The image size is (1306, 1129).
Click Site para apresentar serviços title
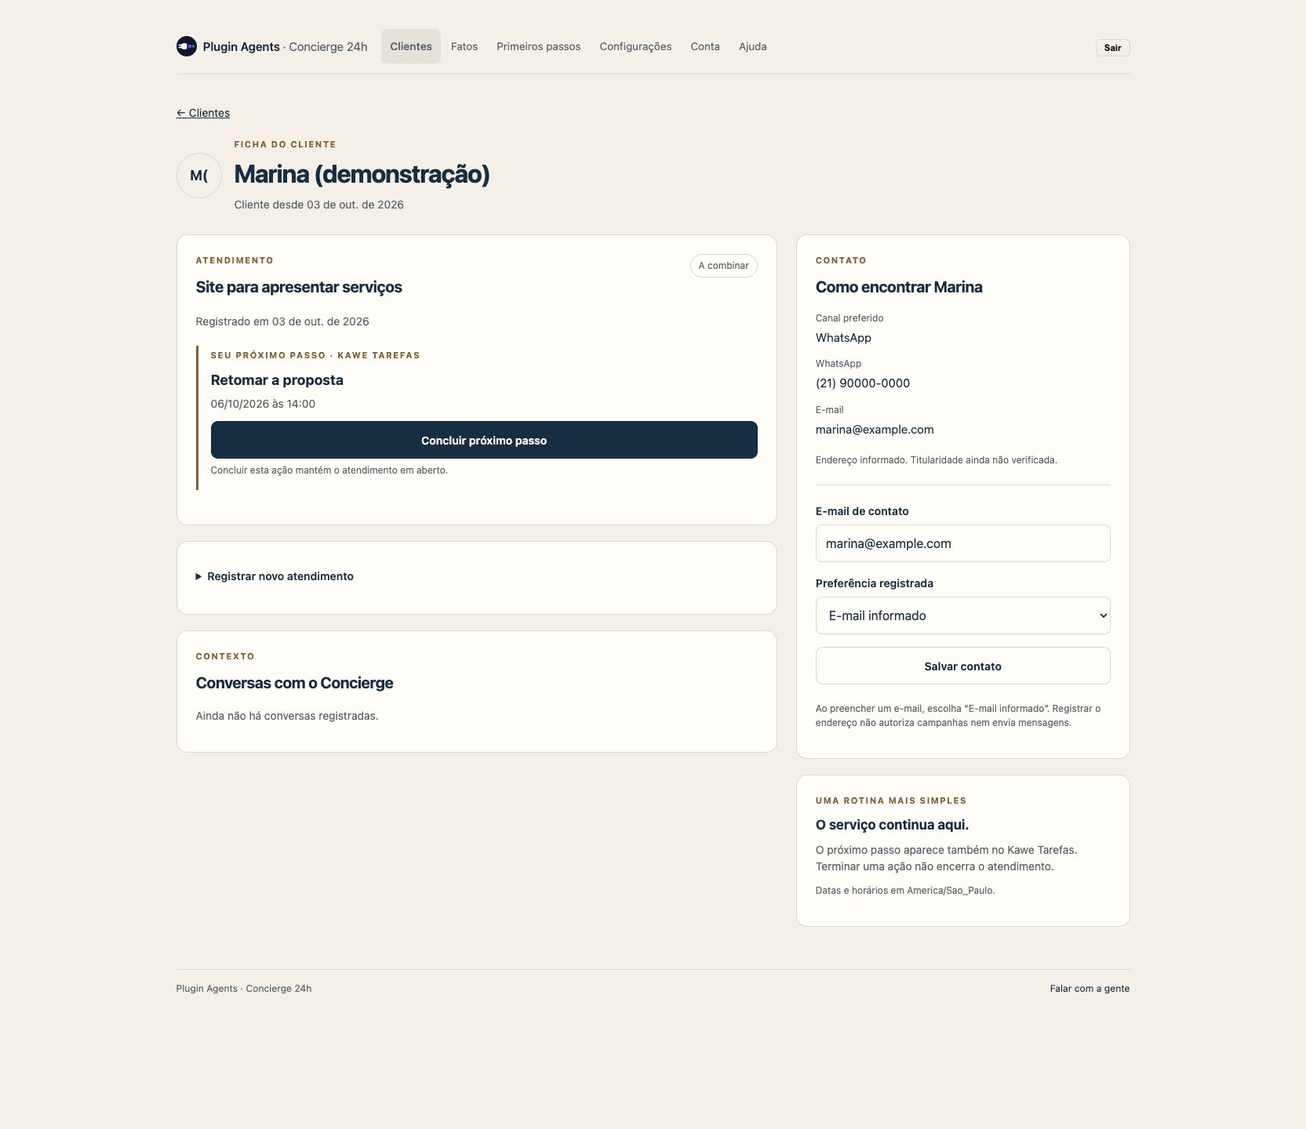[299, 287]
